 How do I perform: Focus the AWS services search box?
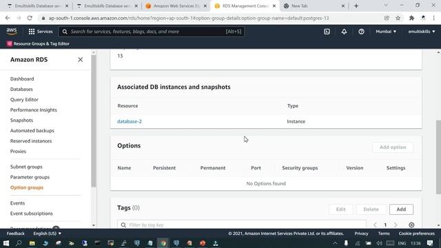(152, 32)
